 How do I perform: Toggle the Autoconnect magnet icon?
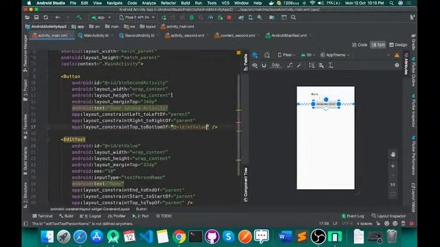[x=264, y=65]
